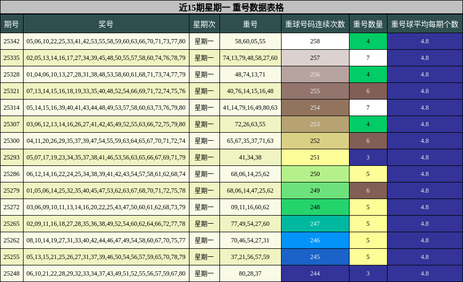The height and width of the screenshot is (282, 463).
Task: Click repeat numbers cell 41,34,38
Action: pos(251,157)
